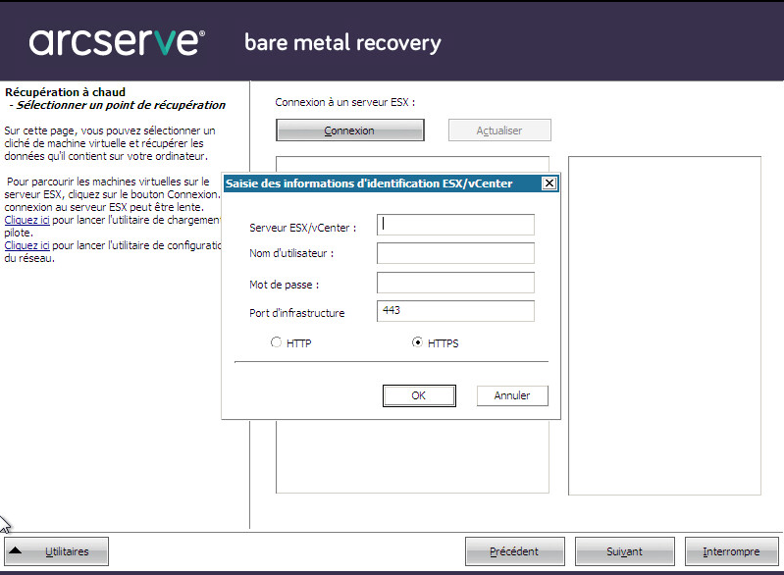
Task: Click the Précédent button
Action: pos(515,551)
